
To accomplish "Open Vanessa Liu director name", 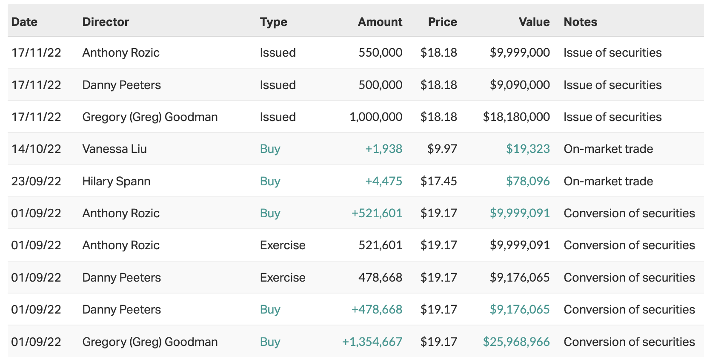I will (114, 149).
